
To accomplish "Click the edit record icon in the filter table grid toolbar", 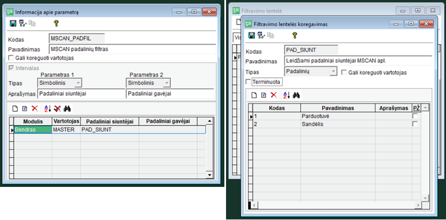I will (264, 95).
